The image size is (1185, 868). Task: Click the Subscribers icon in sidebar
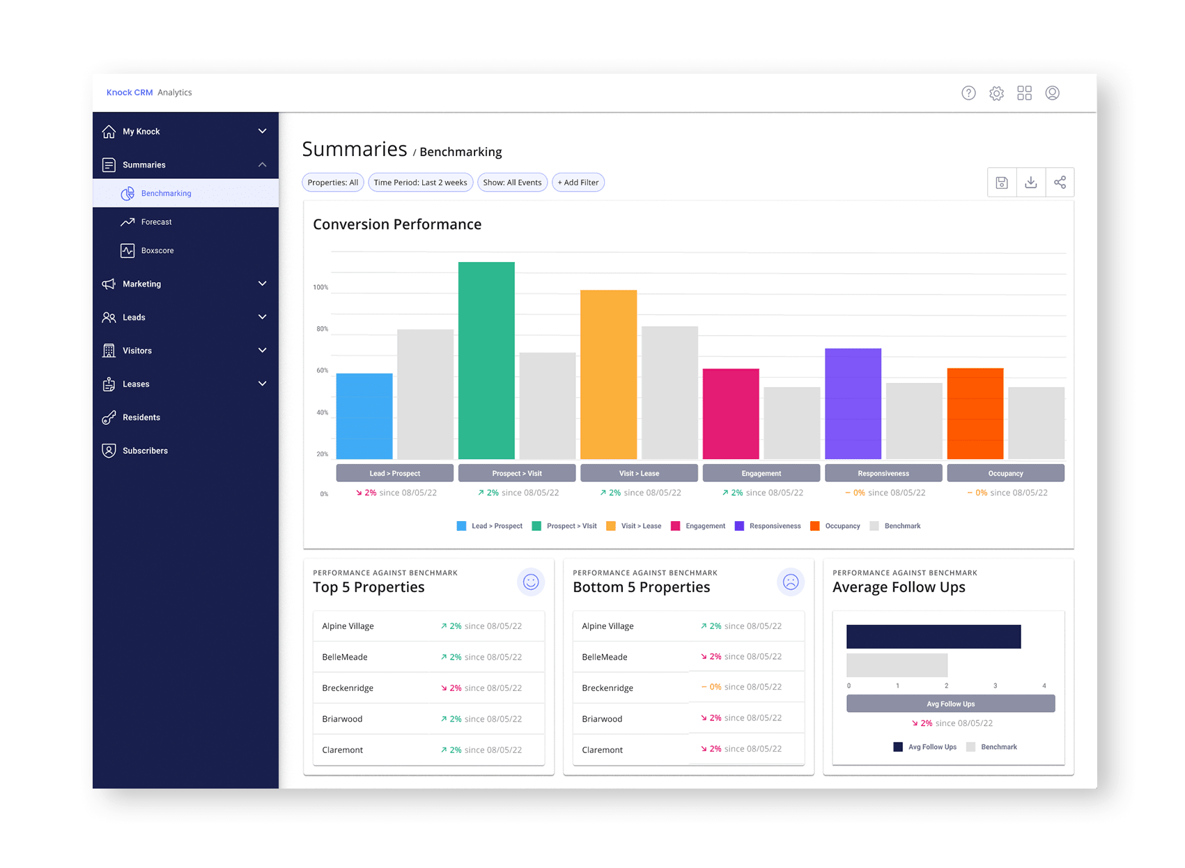tap(109, 450)
